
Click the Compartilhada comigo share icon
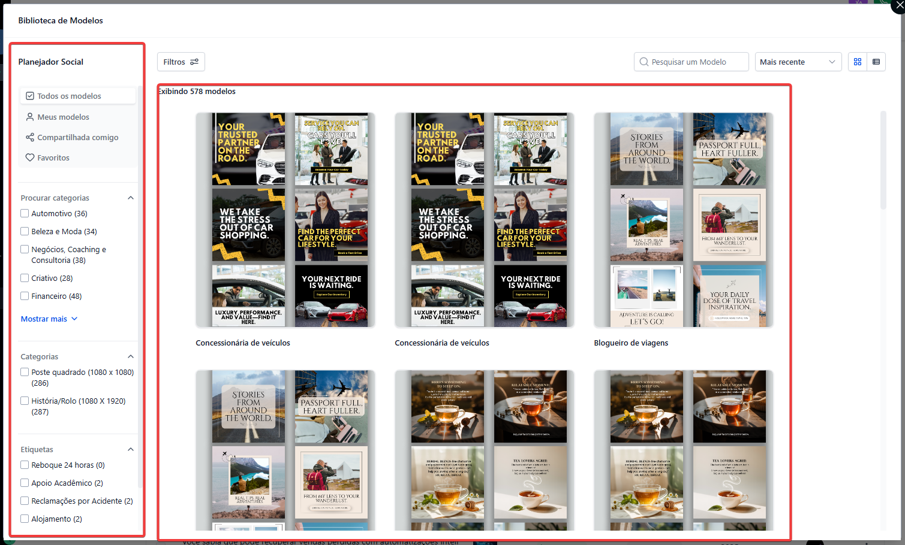pyautogui.click(x=30, y=137)
